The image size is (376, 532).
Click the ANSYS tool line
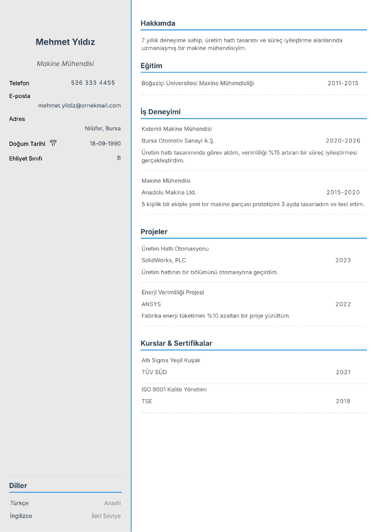click(151, 304)
